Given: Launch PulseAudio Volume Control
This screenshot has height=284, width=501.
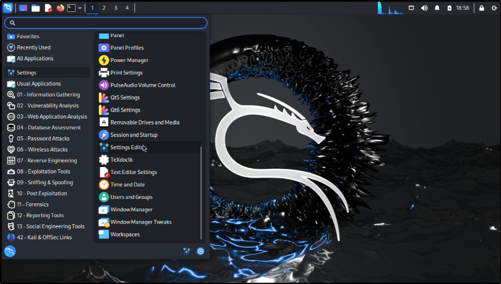Looking at the screenshot, I should pos(149,85).
